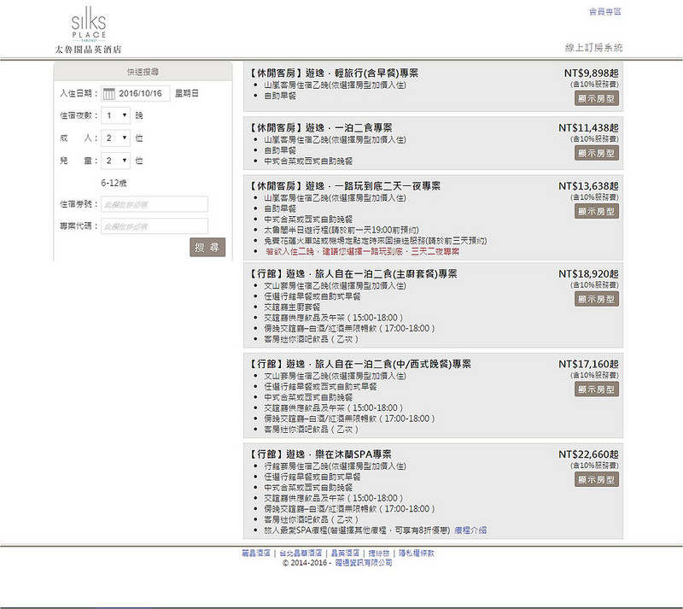Click the 專案代碼 promo code field

(x=154, y=226)
